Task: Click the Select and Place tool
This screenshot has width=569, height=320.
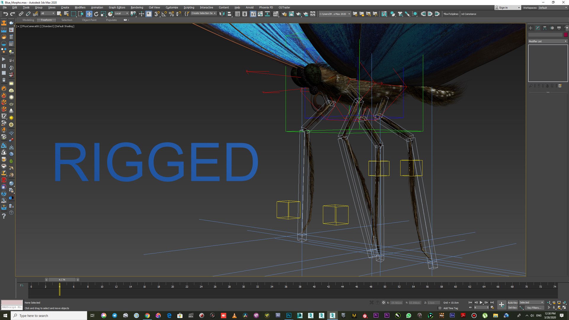Action: [110, 14]
